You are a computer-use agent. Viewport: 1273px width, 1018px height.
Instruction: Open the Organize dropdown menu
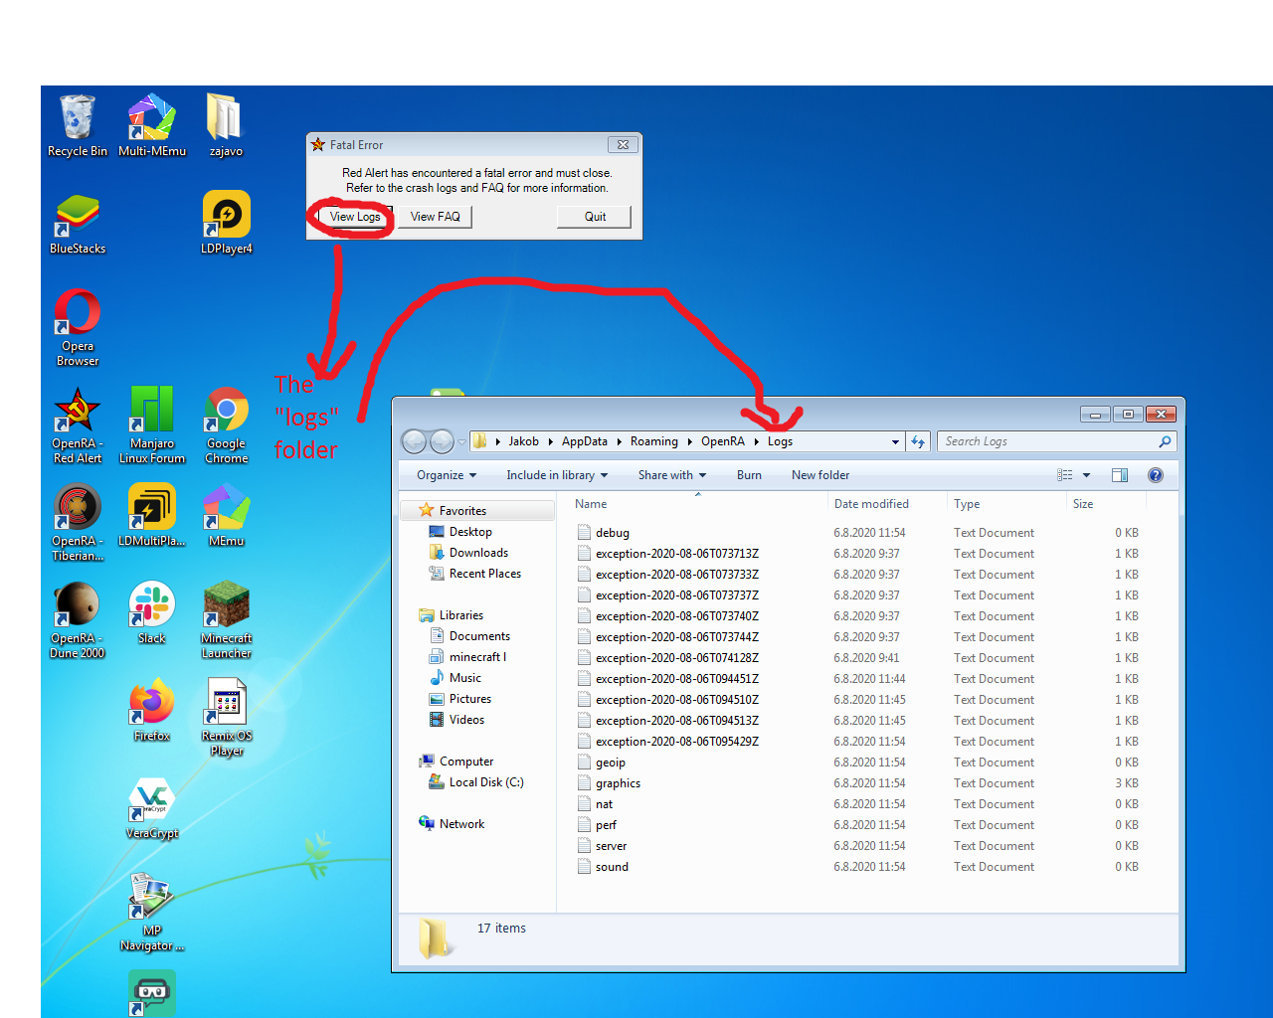445,475
